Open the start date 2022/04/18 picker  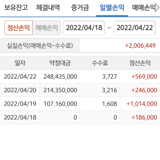tap(84, 28)
